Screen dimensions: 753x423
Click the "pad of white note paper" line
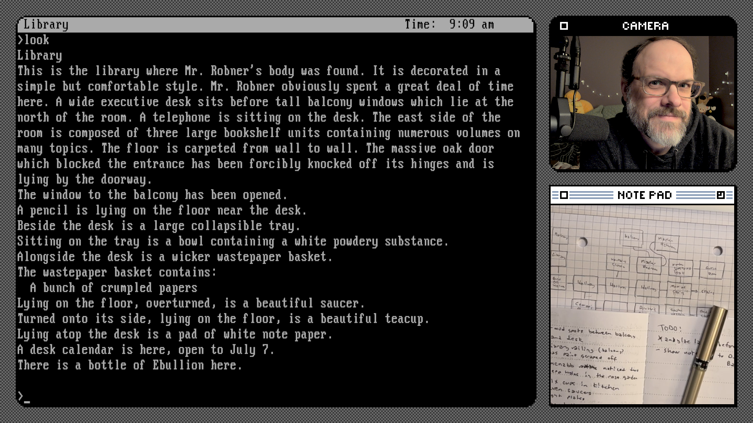[x=175, y=334]
